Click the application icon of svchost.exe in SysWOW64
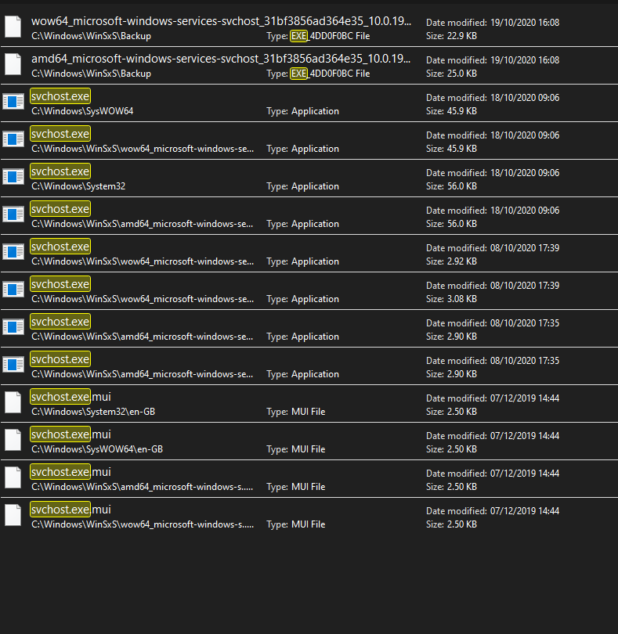Viewport: 618px width, 634px height. 13,102
